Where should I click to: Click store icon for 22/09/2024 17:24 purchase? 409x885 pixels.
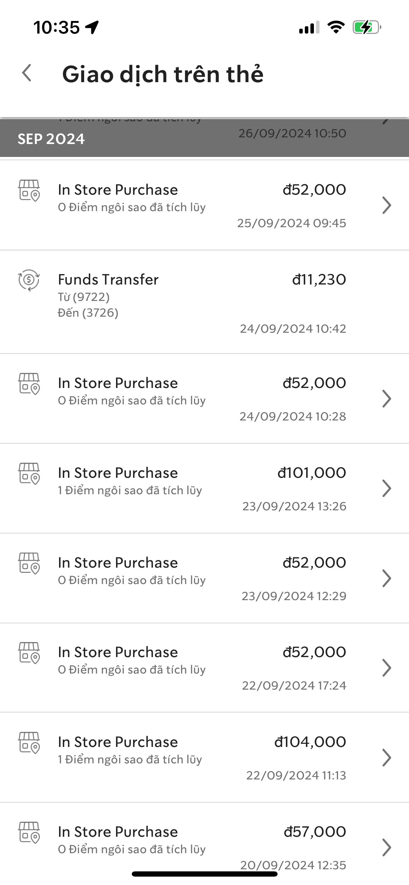(29, 653)
